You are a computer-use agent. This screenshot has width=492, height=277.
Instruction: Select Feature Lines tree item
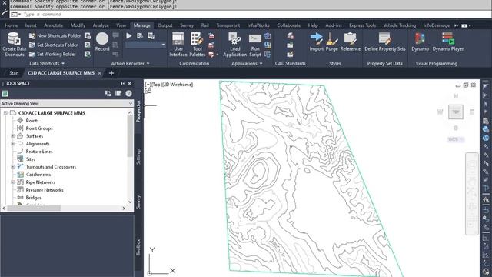coord(39,152)
